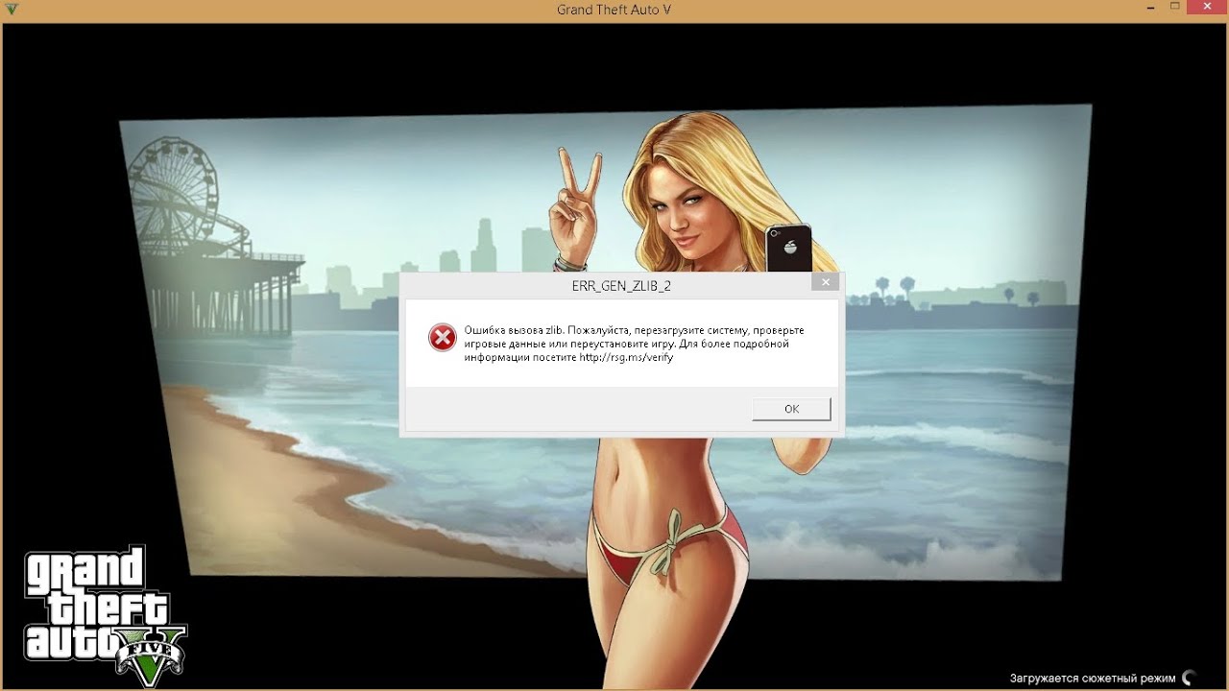Click the loading spinner icon

point(1189,678)
